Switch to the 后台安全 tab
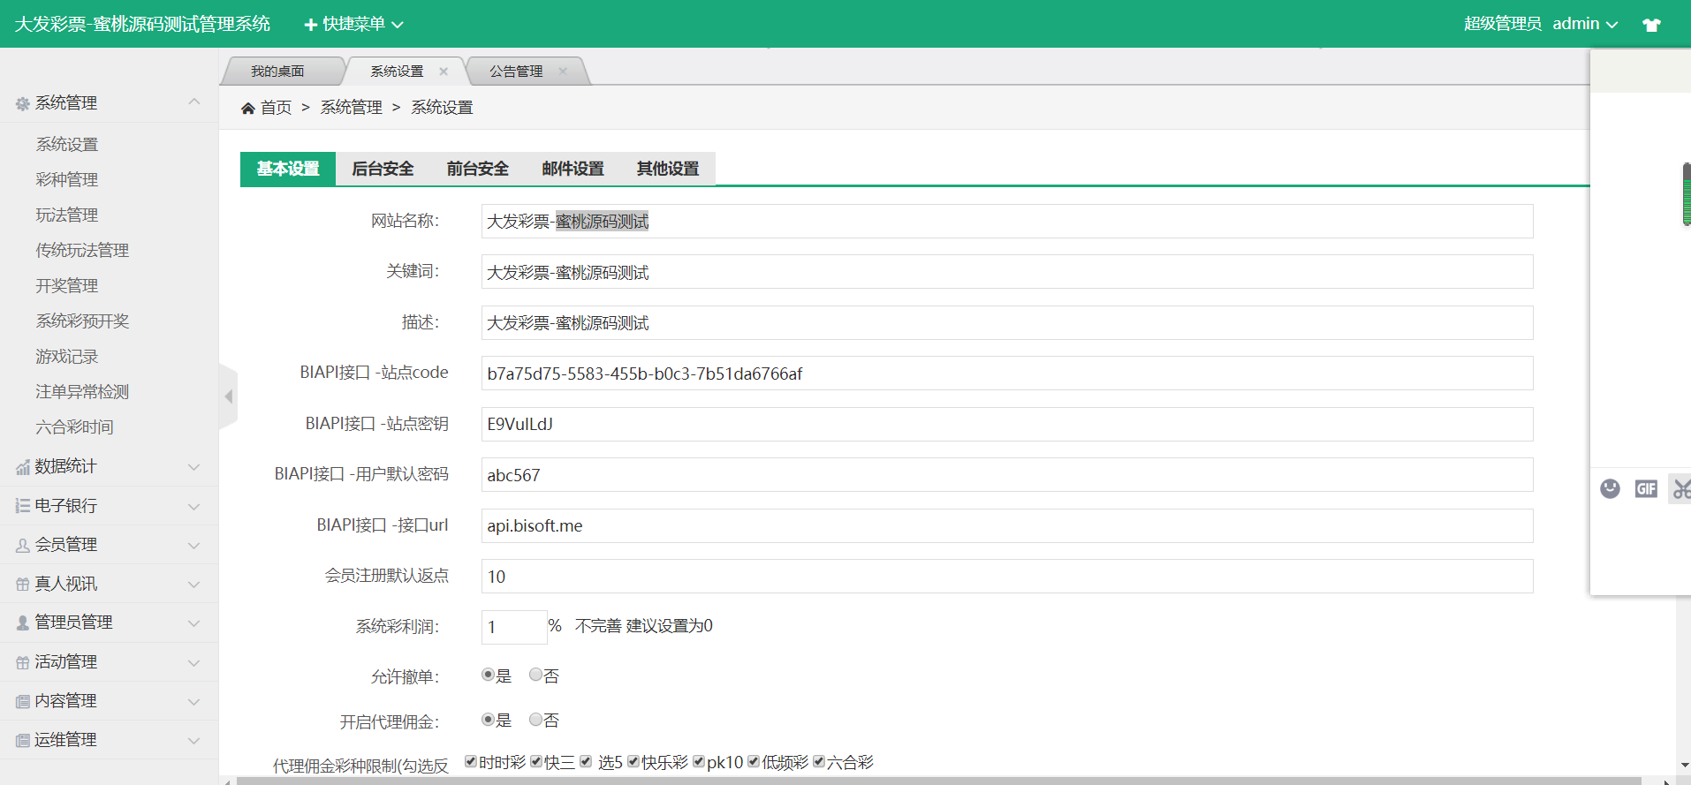1691x785 pixels. 383,169
